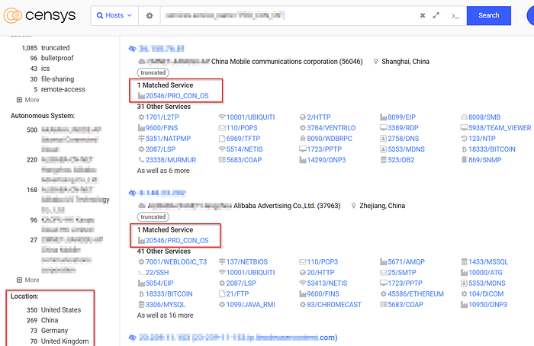Open the 137/NETBIOS service
This screenshot has height=346, width=534.
pyautogui.click(x=247, y=262)
